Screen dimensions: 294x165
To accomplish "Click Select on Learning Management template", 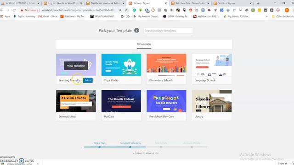I will click(x=88, y=80).
